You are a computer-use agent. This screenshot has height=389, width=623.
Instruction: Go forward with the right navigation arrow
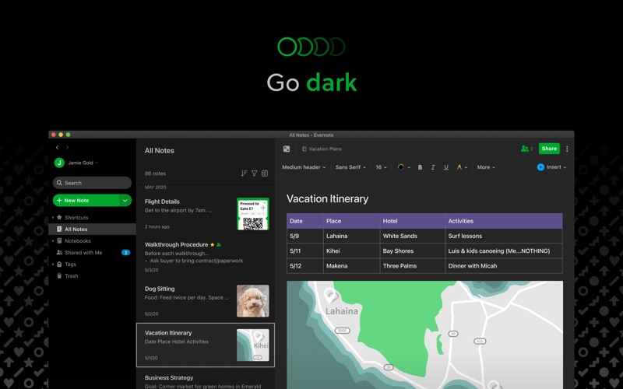point(67,147)
